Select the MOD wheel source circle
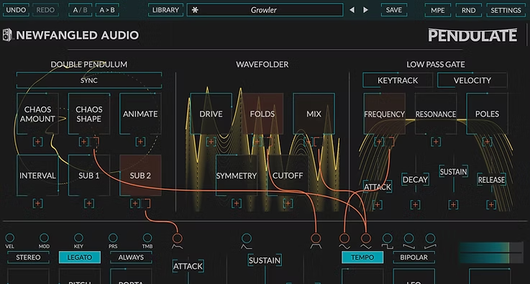 44,238
